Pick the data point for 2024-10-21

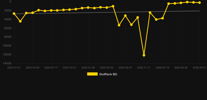tap(70, 10)
